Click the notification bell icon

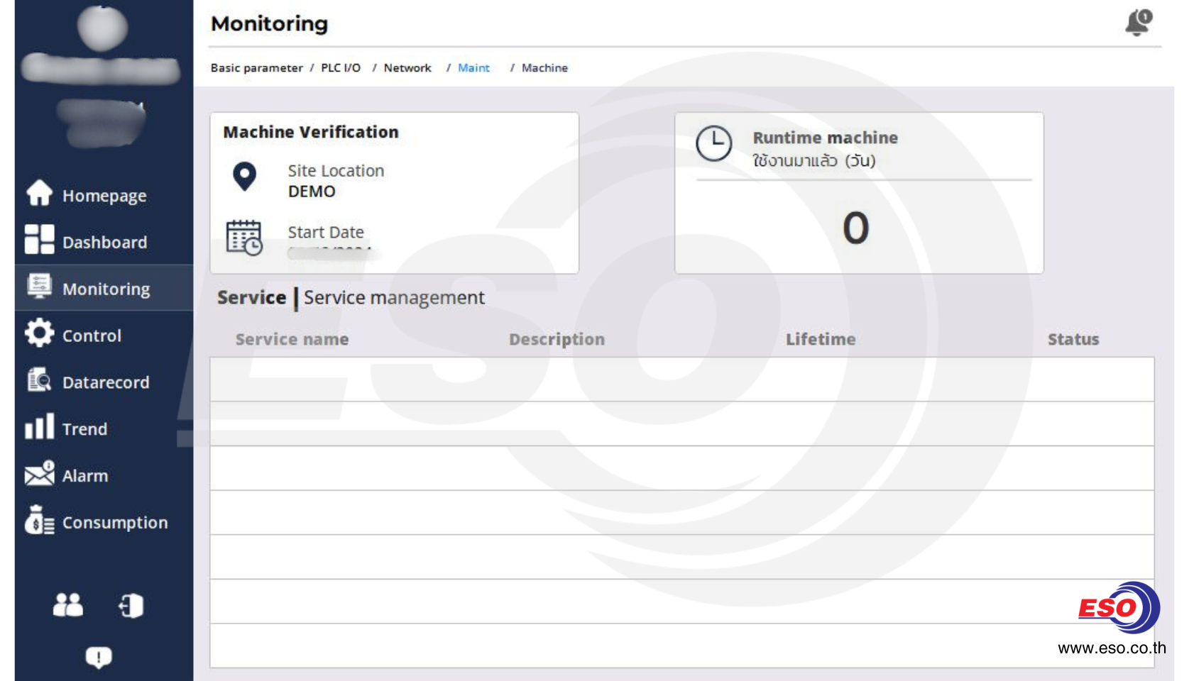click(x=1138, y=23)
